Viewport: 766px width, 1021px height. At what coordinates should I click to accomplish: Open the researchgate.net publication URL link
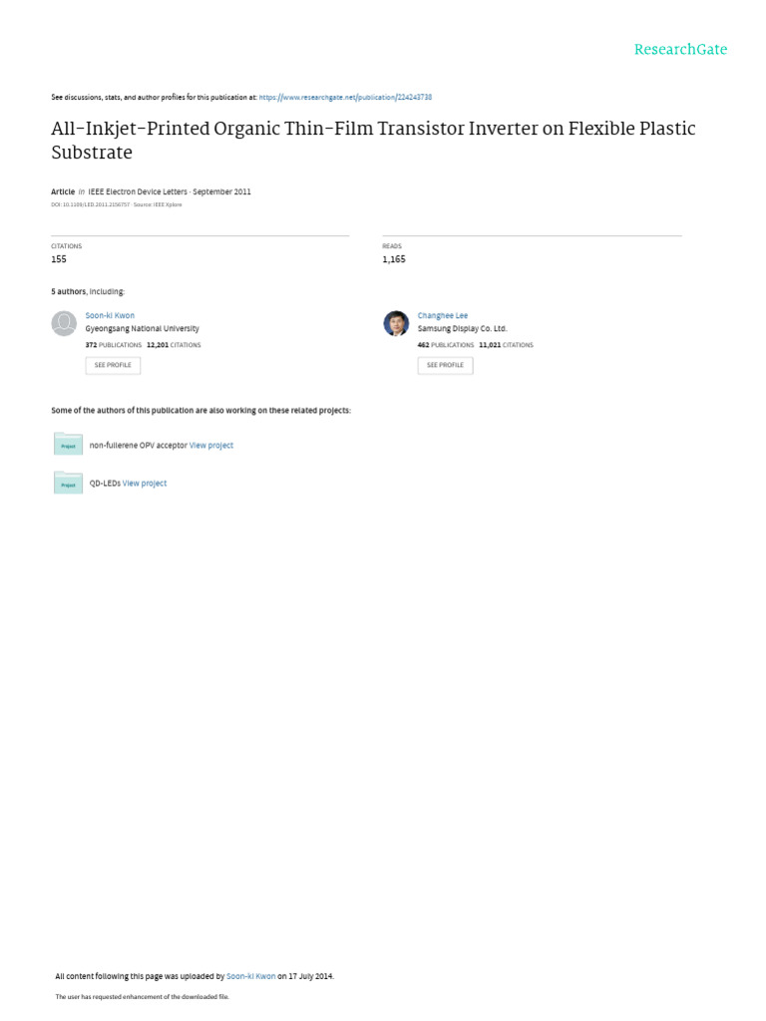(x=345, y=98)
